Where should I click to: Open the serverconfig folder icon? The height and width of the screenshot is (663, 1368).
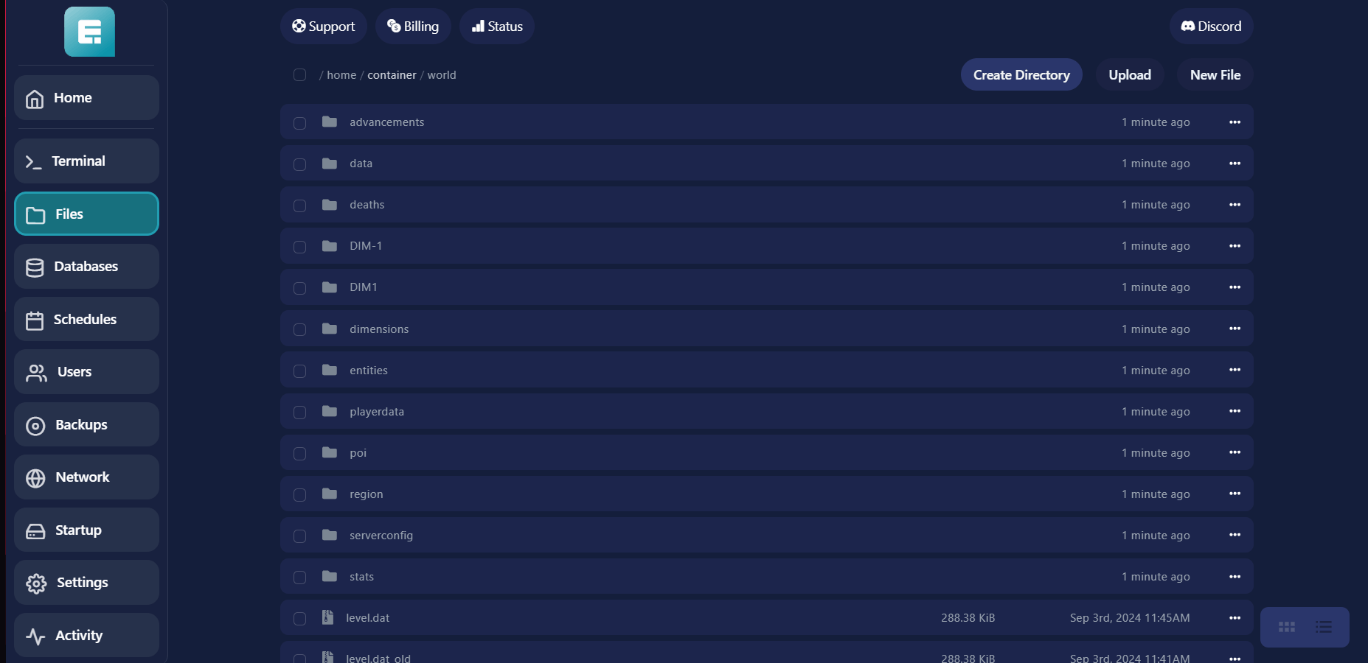tap(330, 535)
